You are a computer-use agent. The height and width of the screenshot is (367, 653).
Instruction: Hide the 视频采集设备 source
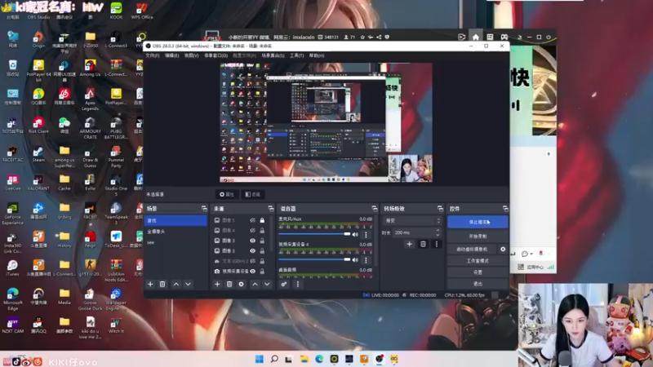(x=252, y=271)
